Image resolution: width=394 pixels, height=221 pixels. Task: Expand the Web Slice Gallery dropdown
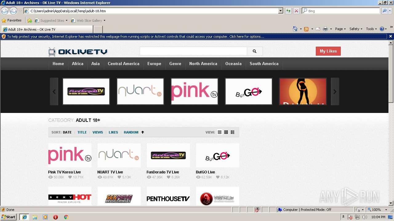[104, 21]
